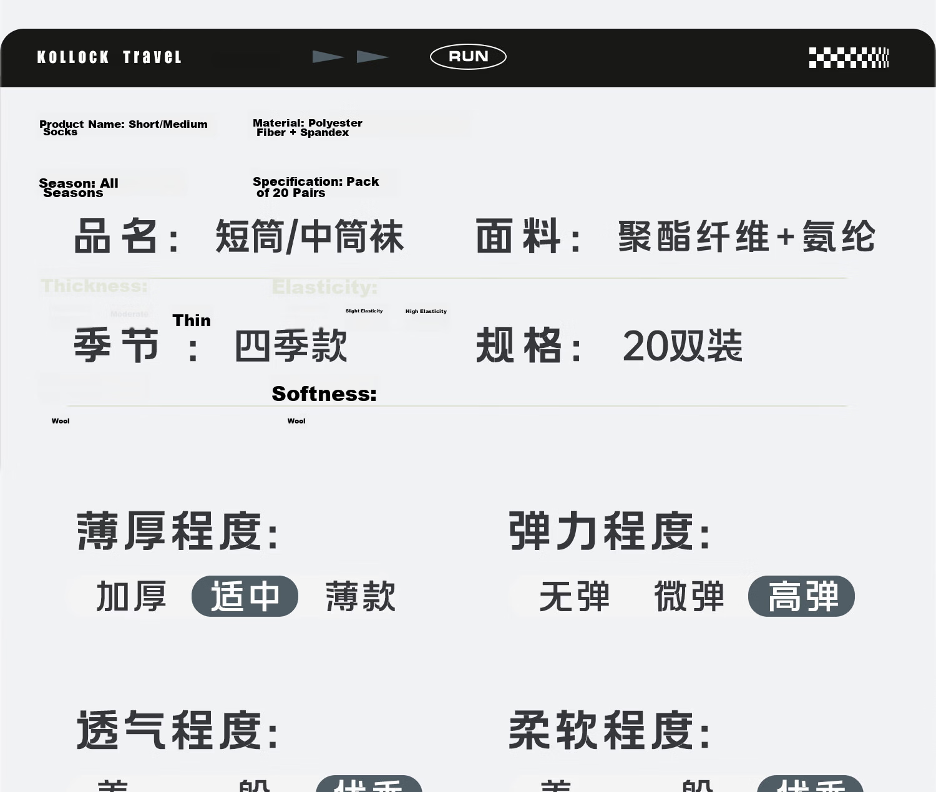The width and height of the screenshot is (936, 792).
Task: Click the 聚酯纤维+氨纶 material text
Action: [x=747, y=237]
